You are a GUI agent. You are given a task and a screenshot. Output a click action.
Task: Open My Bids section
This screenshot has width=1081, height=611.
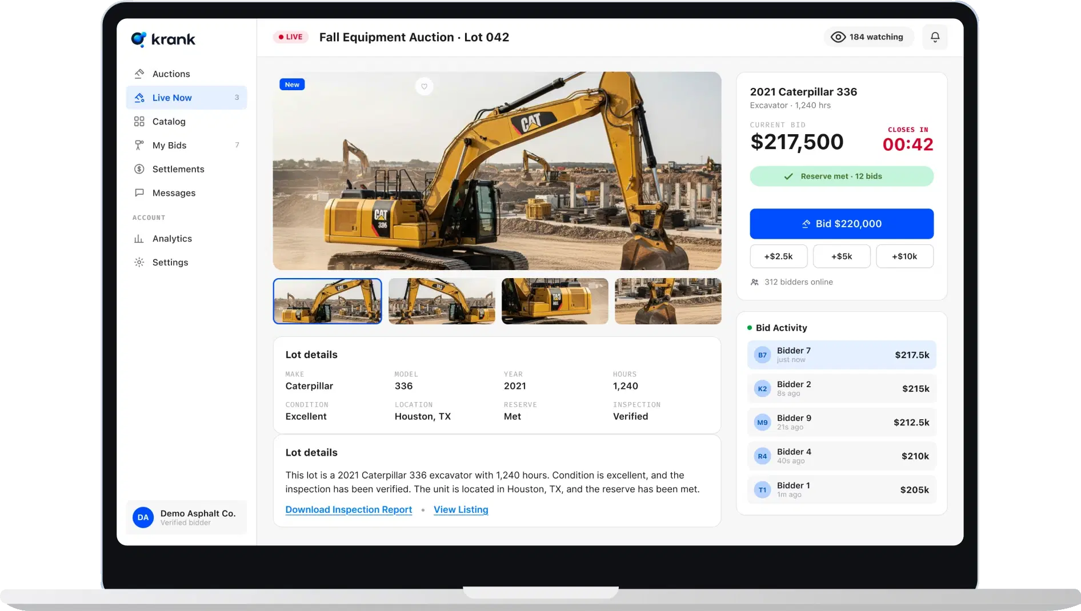tap(186, 145)
